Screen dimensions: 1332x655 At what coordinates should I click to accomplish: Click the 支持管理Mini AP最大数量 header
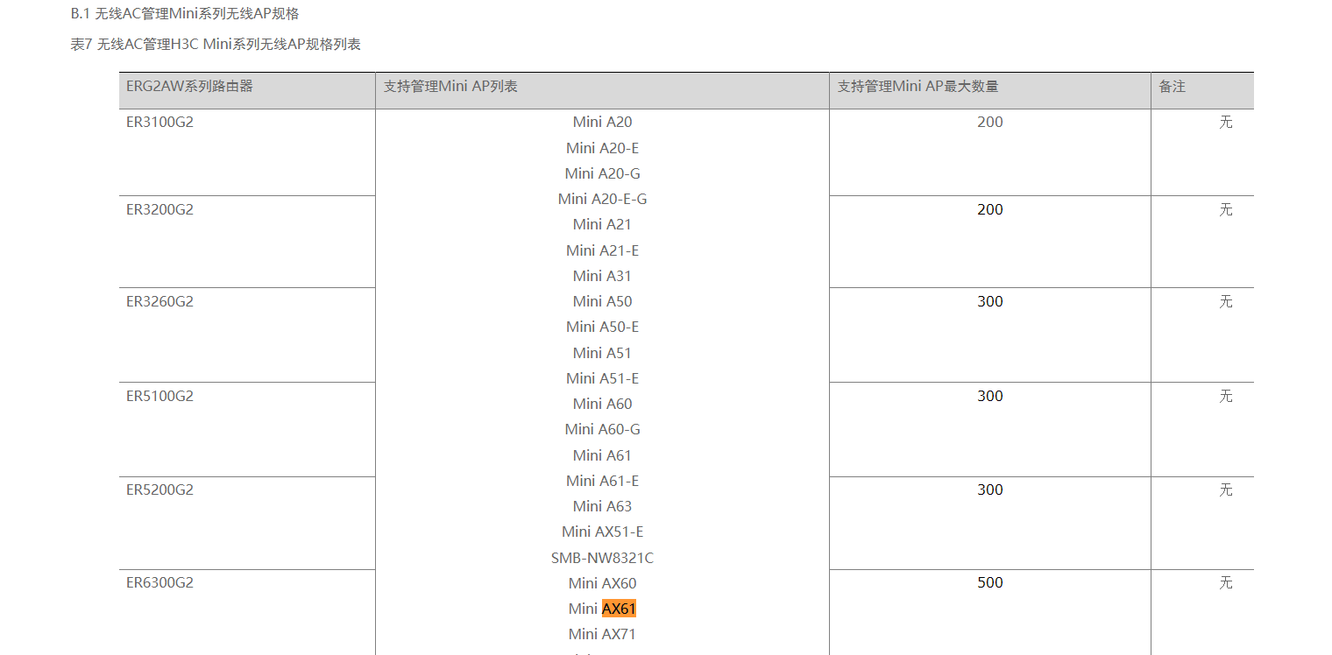[x=918, y=87]
